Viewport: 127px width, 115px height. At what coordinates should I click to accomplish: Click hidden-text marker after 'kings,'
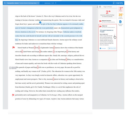click(38, 67)
